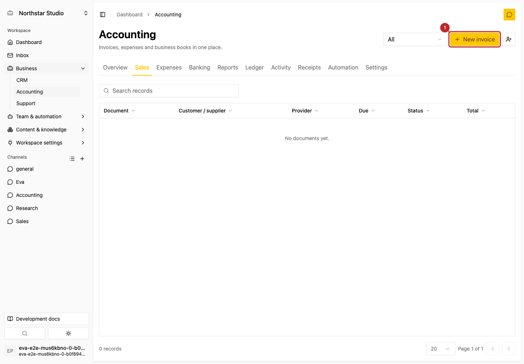The height and width of the screenshot is (364, 524).
Task: Open the Research channel
Action: [x=47, y=208]
